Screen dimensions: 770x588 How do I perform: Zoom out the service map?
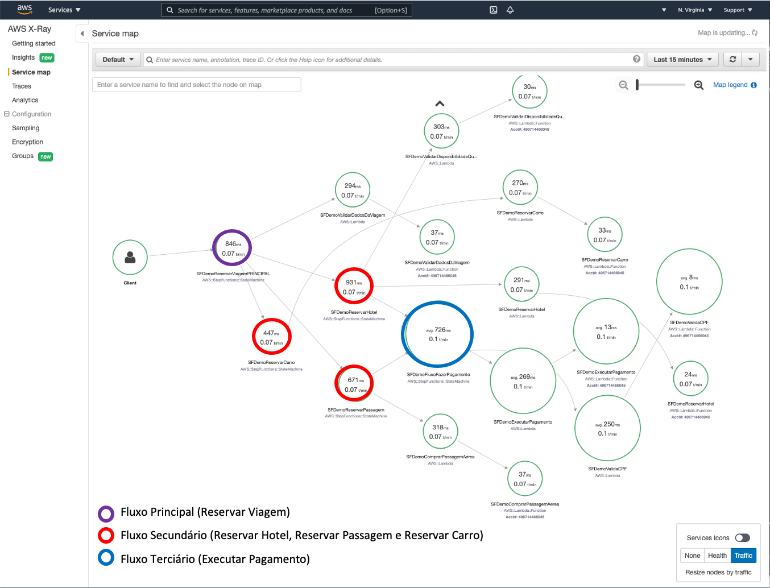pyautogui.click(x=624, y=85)
